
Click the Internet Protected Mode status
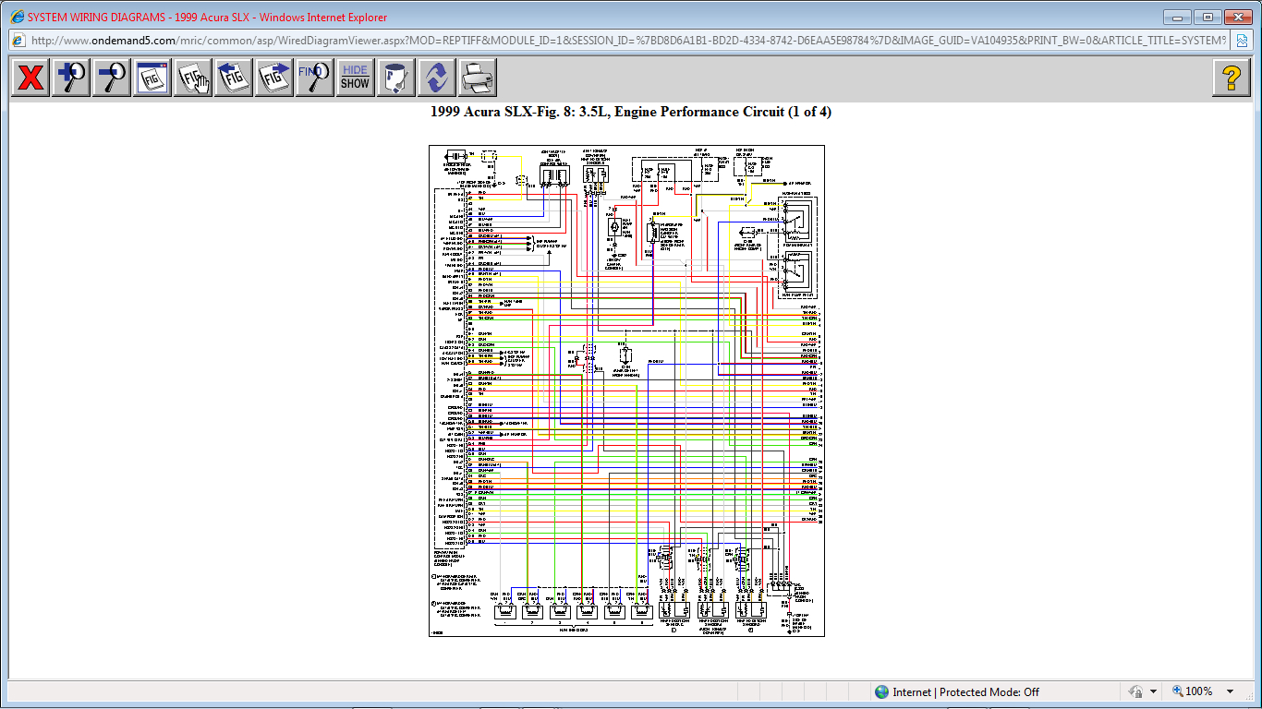tap(956, 691)
